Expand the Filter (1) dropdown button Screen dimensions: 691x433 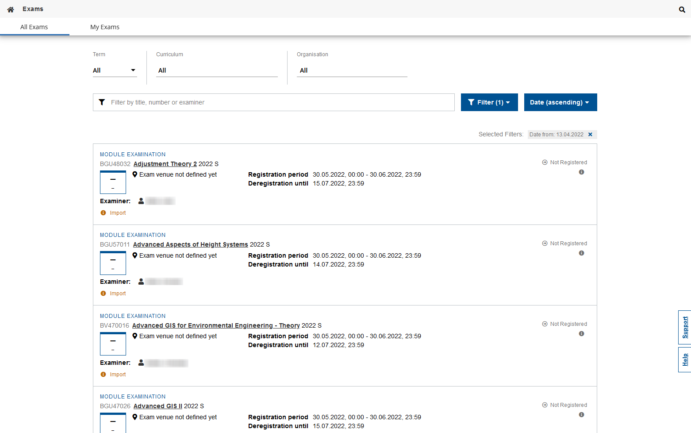(489, 102)
